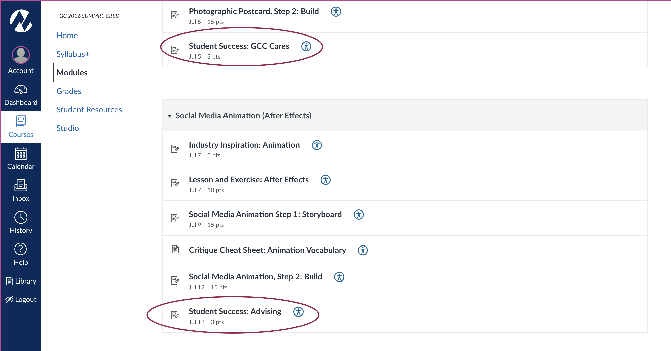671x351 pixels.
Task: Click the college logo at top left
Action: tap(21, 21)
